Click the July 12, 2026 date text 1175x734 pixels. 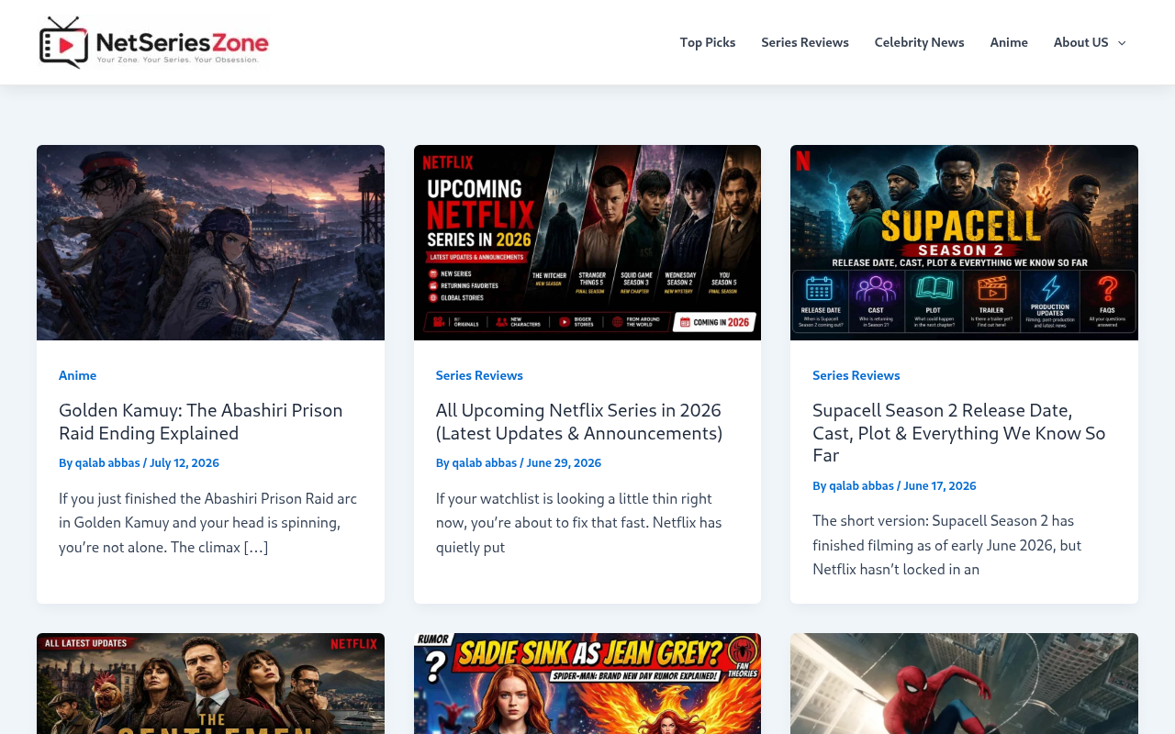coord(185,463)
